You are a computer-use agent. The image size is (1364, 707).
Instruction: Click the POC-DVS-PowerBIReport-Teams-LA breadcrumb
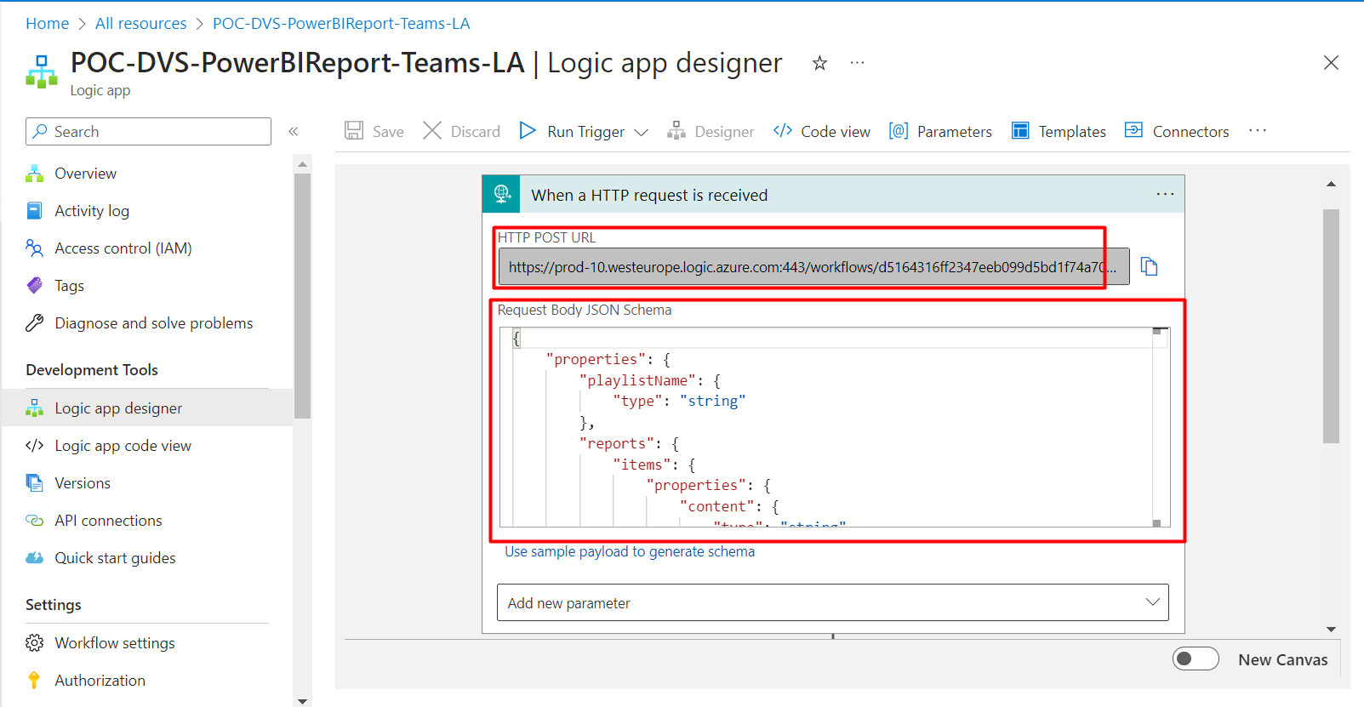coord(341,23)
